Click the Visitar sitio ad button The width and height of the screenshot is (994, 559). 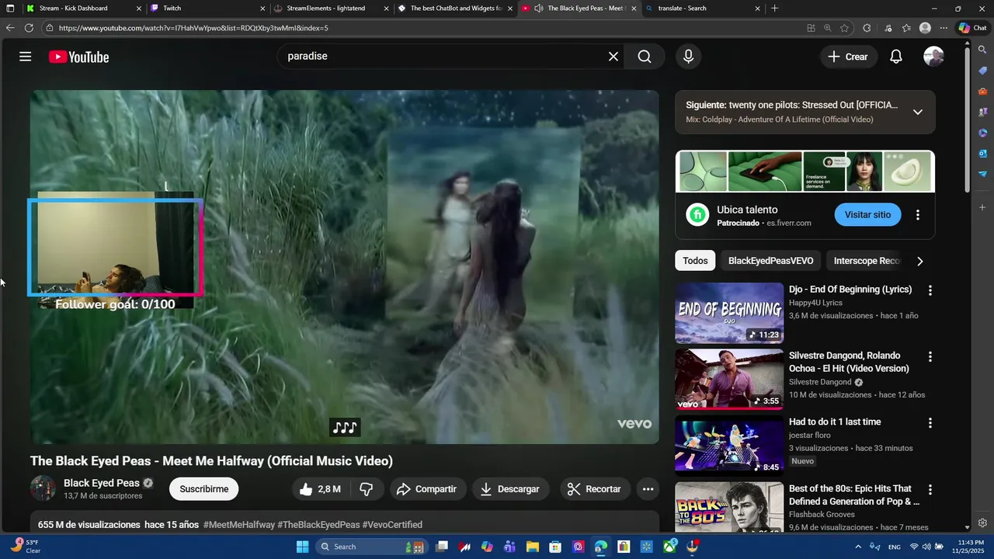pyautogui.click(x=867, y=214)
